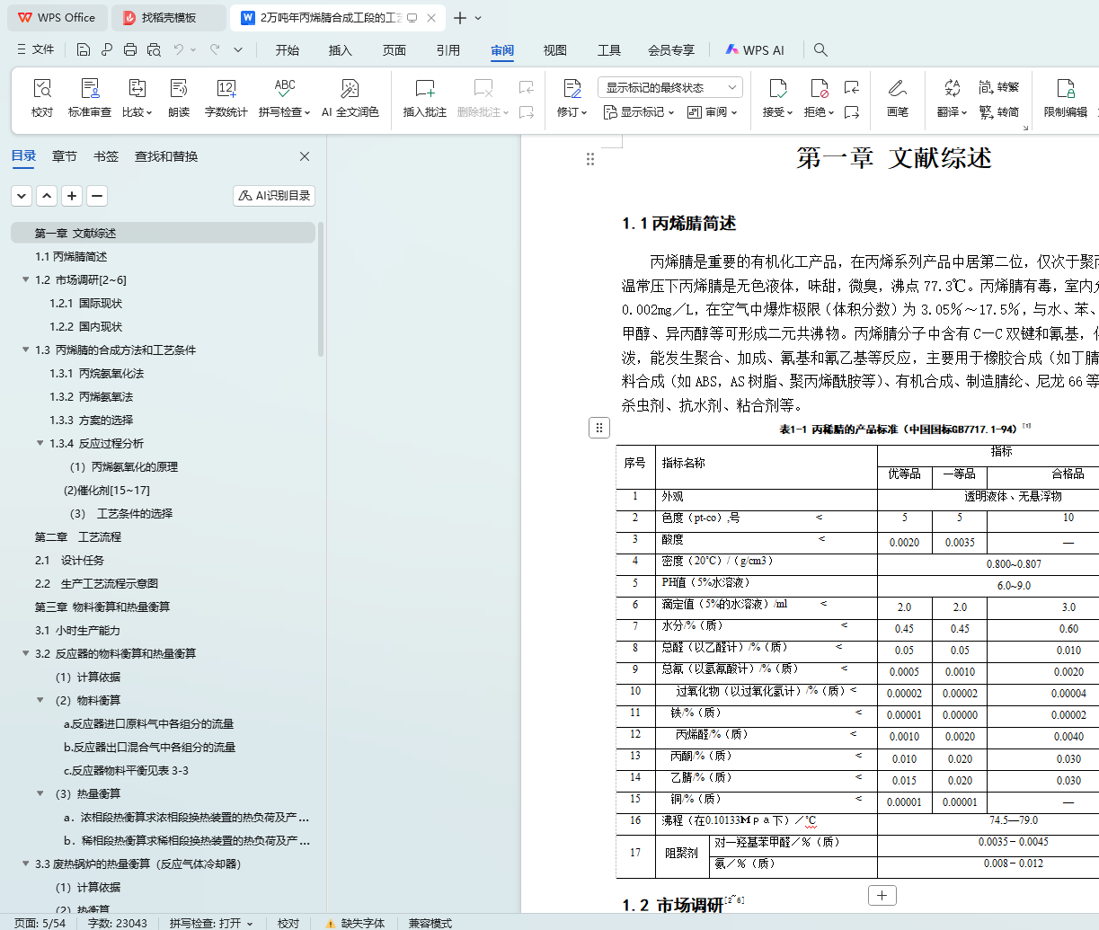Add heading with plus button in outline
Screen dimensions: 1099x930
[x=72, y=195]
